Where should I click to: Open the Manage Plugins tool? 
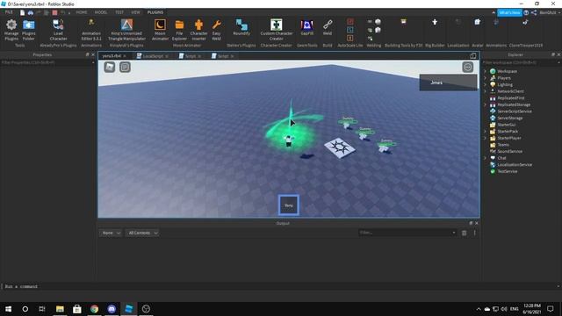pyautogui.click(x=11, y=30)
